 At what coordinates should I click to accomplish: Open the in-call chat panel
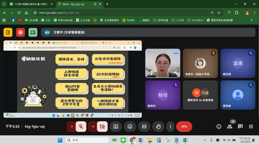pos(240,127)
